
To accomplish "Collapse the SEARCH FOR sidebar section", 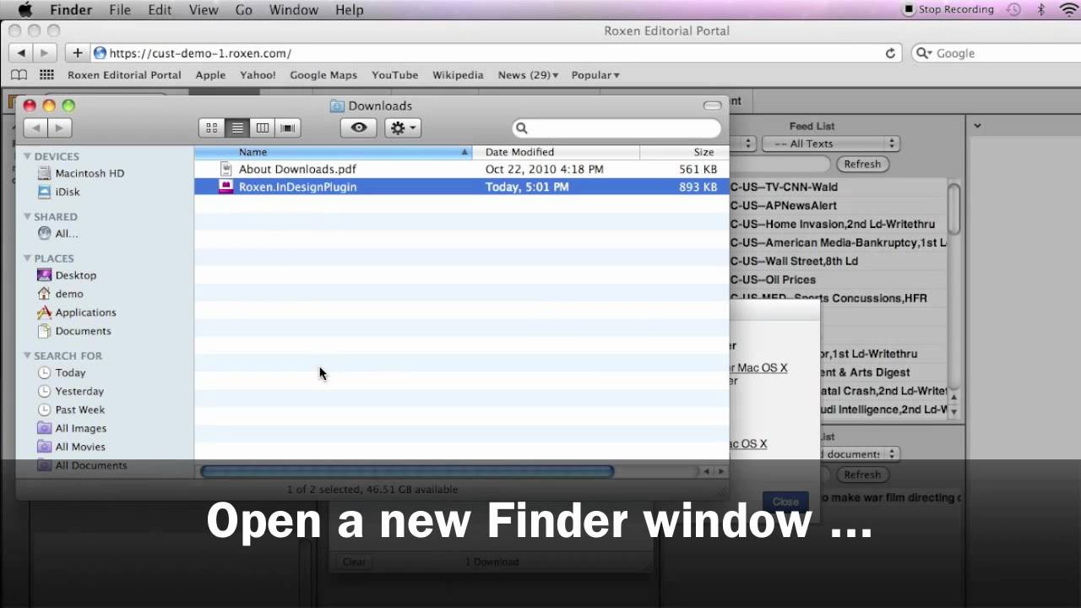I will [x=27, y=356].
